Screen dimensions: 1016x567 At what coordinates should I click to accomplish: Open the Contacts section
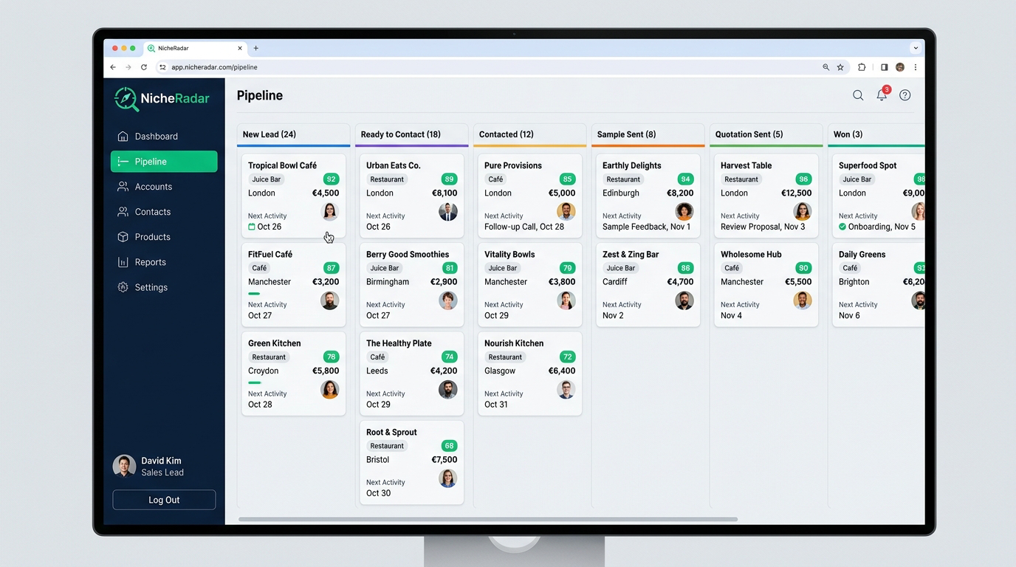coord(164,212)
